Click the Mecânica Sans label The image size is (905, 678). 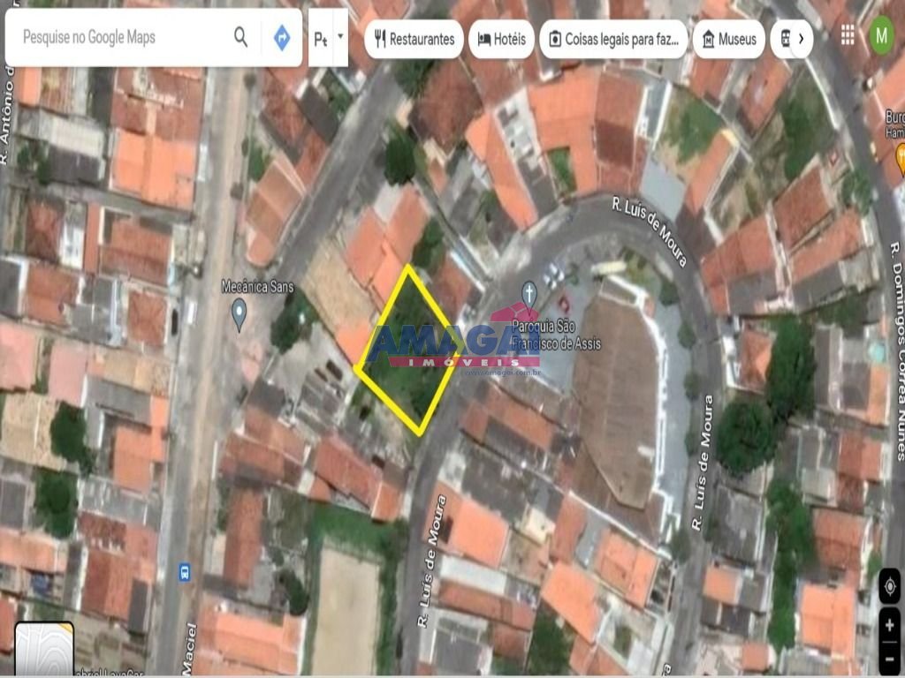click(x=257, y=287)
